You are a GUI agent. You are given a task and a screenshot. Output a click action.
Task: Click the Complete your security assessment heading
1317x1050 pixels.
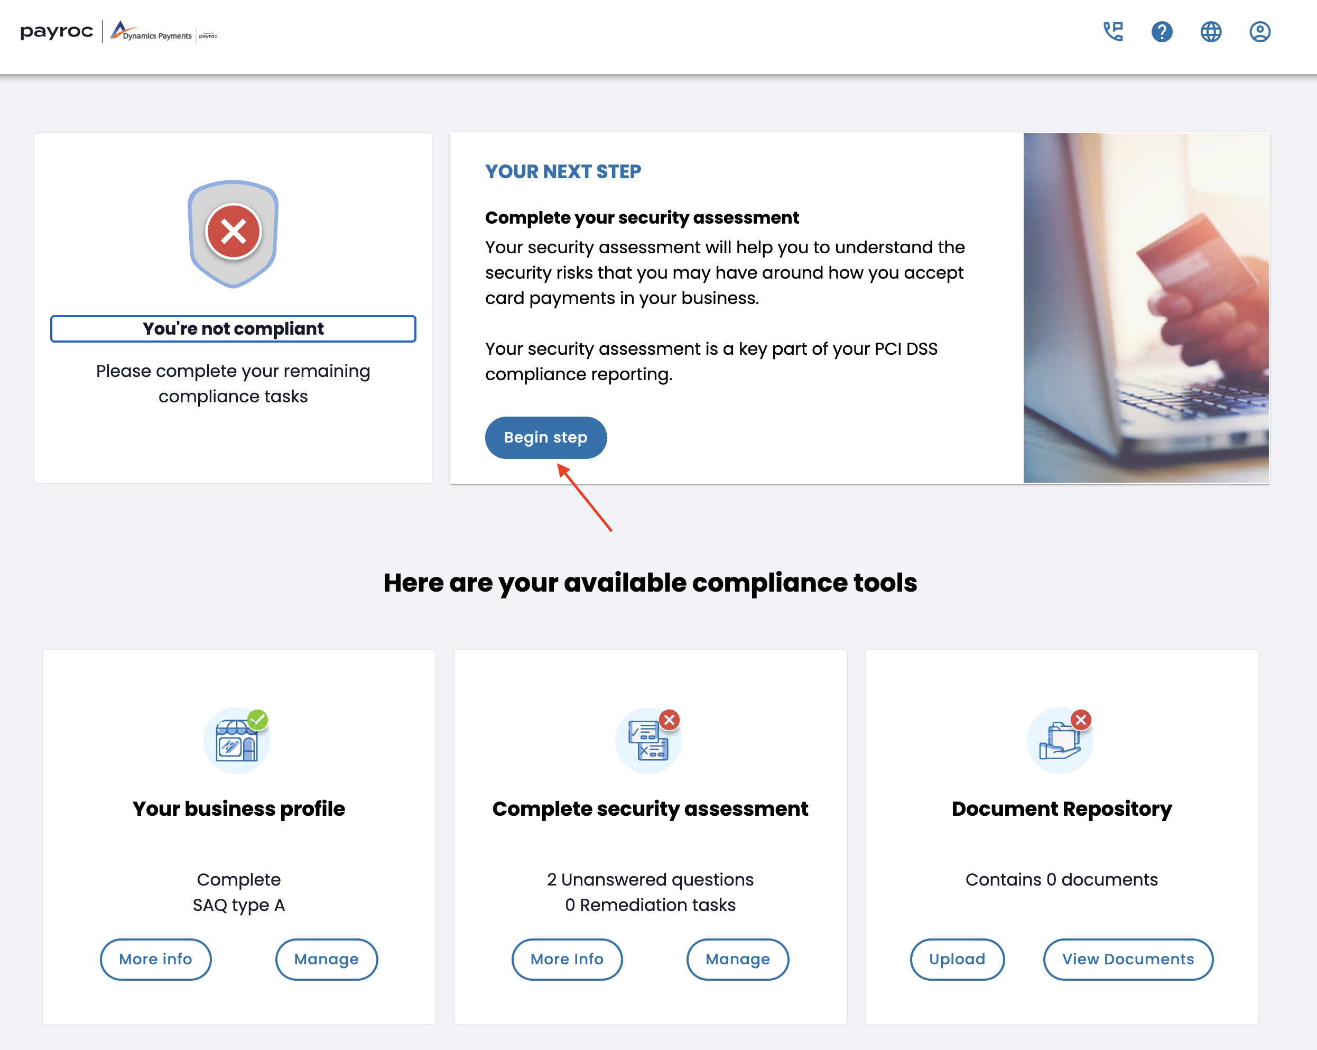tap(642, 218)
